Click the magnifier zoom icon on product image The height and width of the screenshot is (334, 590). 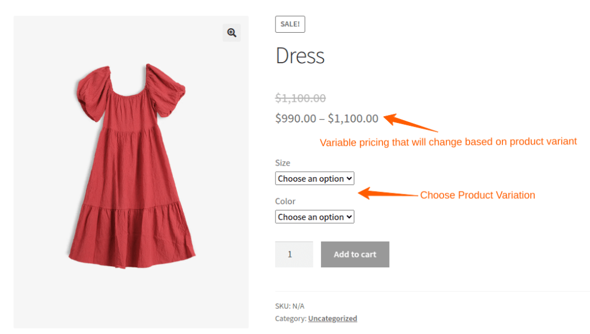[232, 33]
